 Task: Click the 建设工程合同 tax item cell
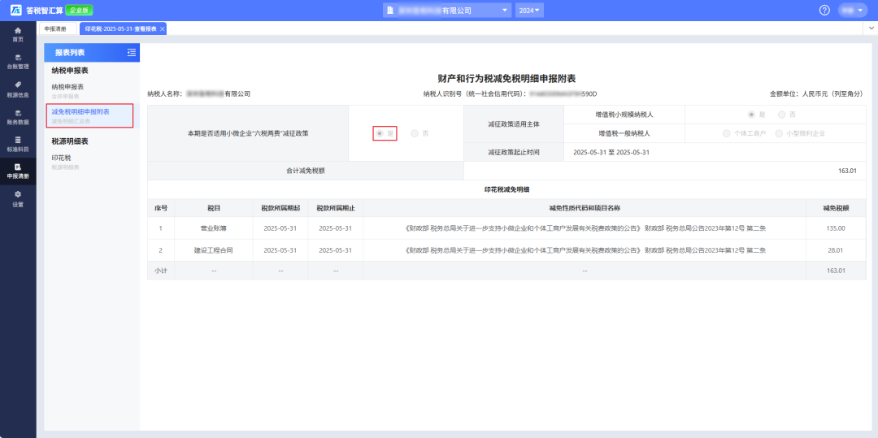(213, 250)
